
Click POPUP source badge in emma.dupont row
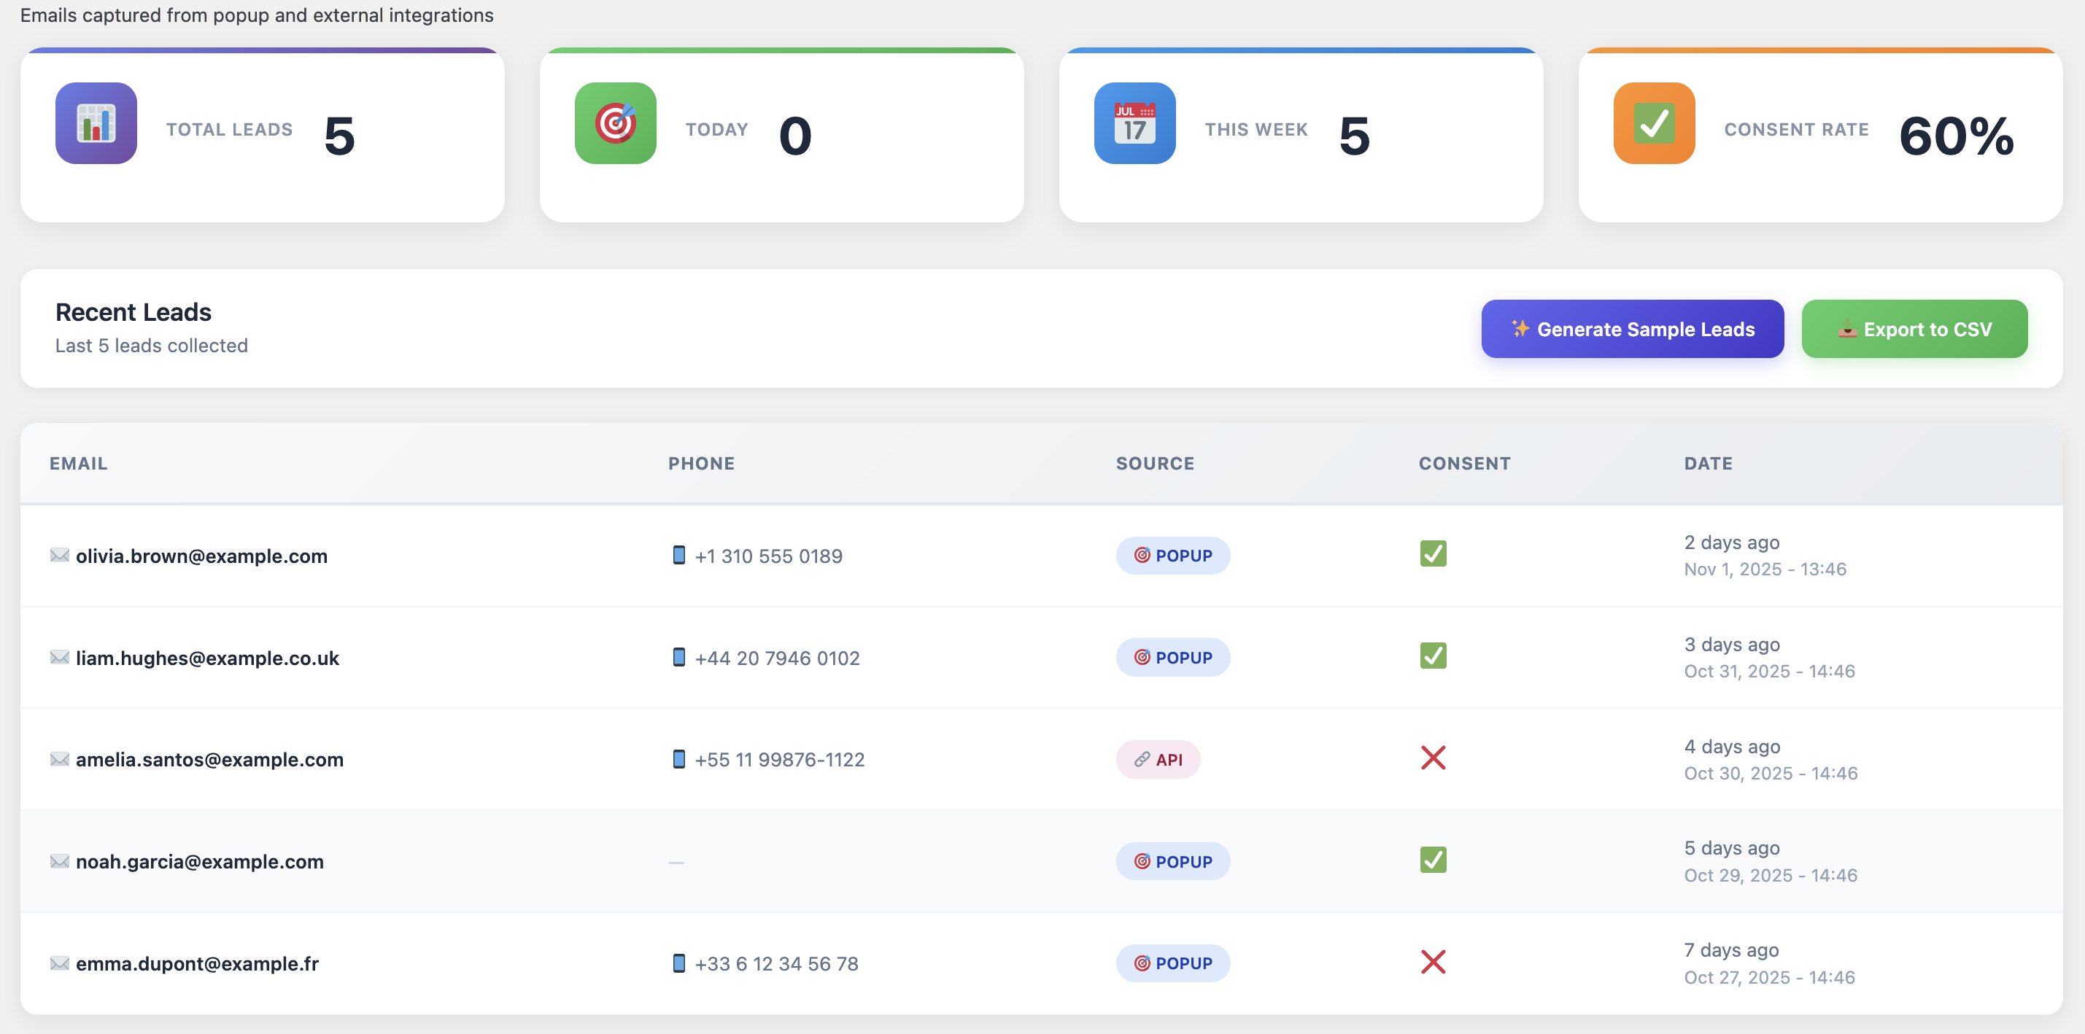click(x=1173, y=963)
